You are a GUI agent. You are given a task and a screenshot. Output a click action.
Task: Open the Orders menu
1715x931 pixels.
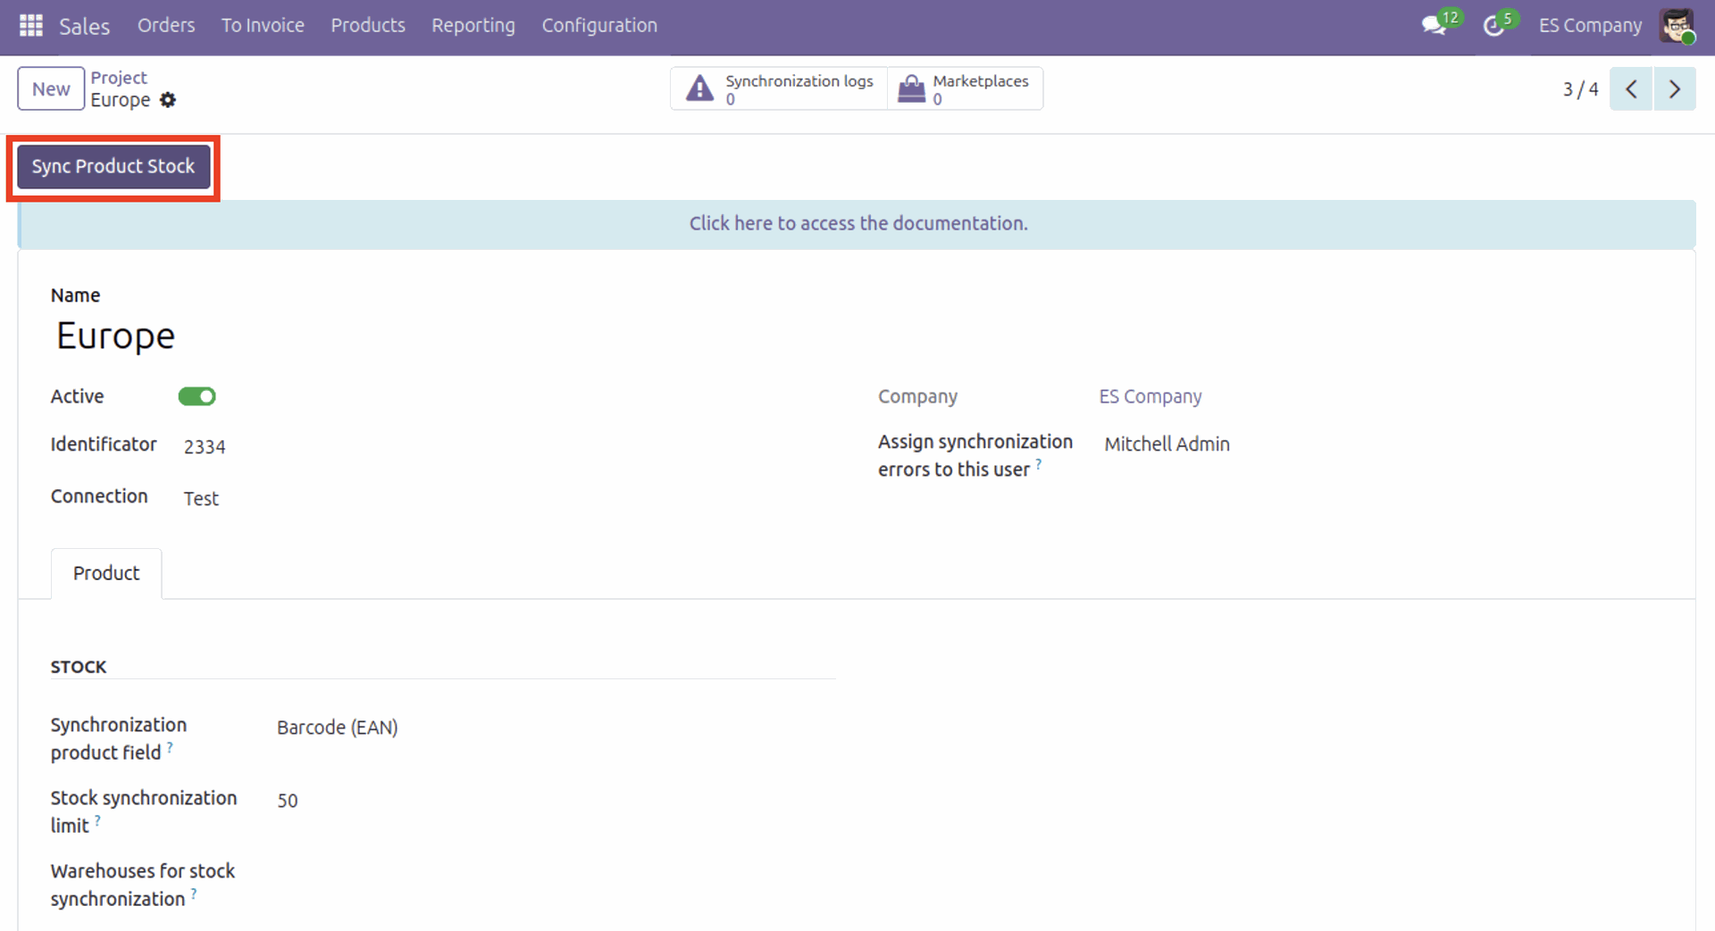166,26
